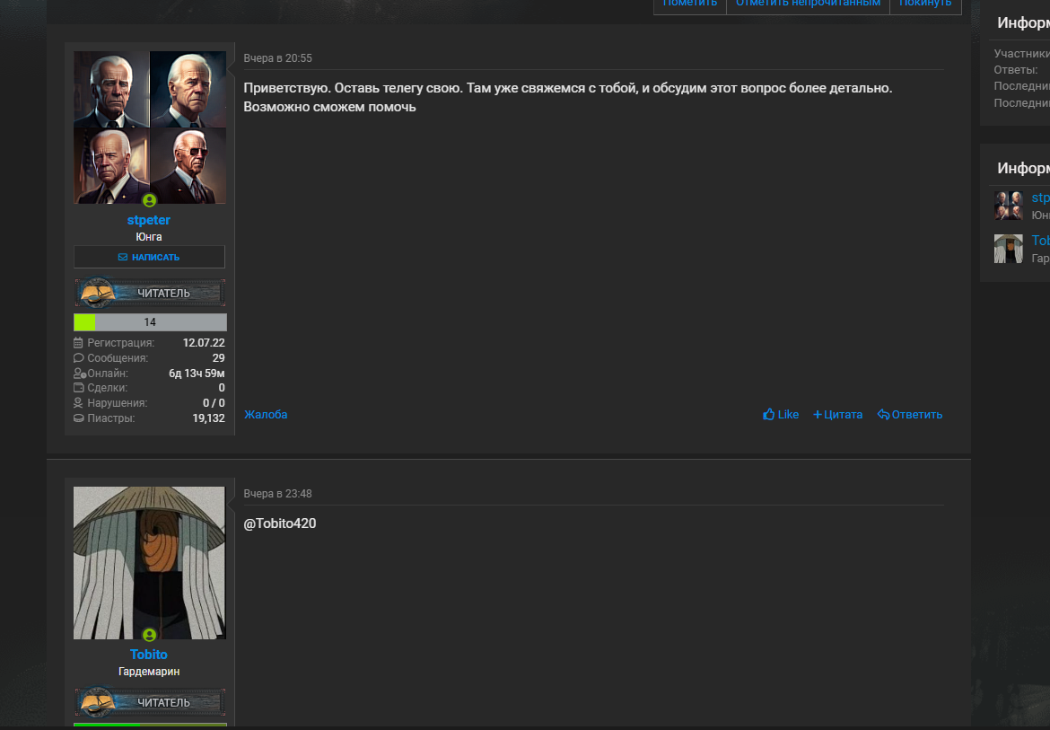Click Tobito's Читатель rank badge
This screenshot has width=1050, height=730.
[x=150, y=702]
